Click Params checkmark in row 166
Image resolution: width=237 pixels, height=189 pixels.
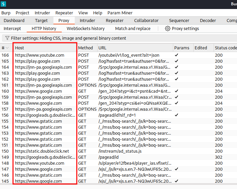pos(176,55)
